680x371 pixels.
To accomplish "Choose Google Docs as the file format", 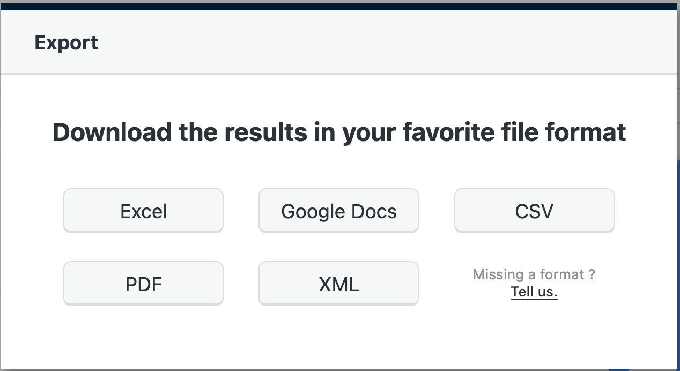I will pyautogui.click(x=338, y=211).
